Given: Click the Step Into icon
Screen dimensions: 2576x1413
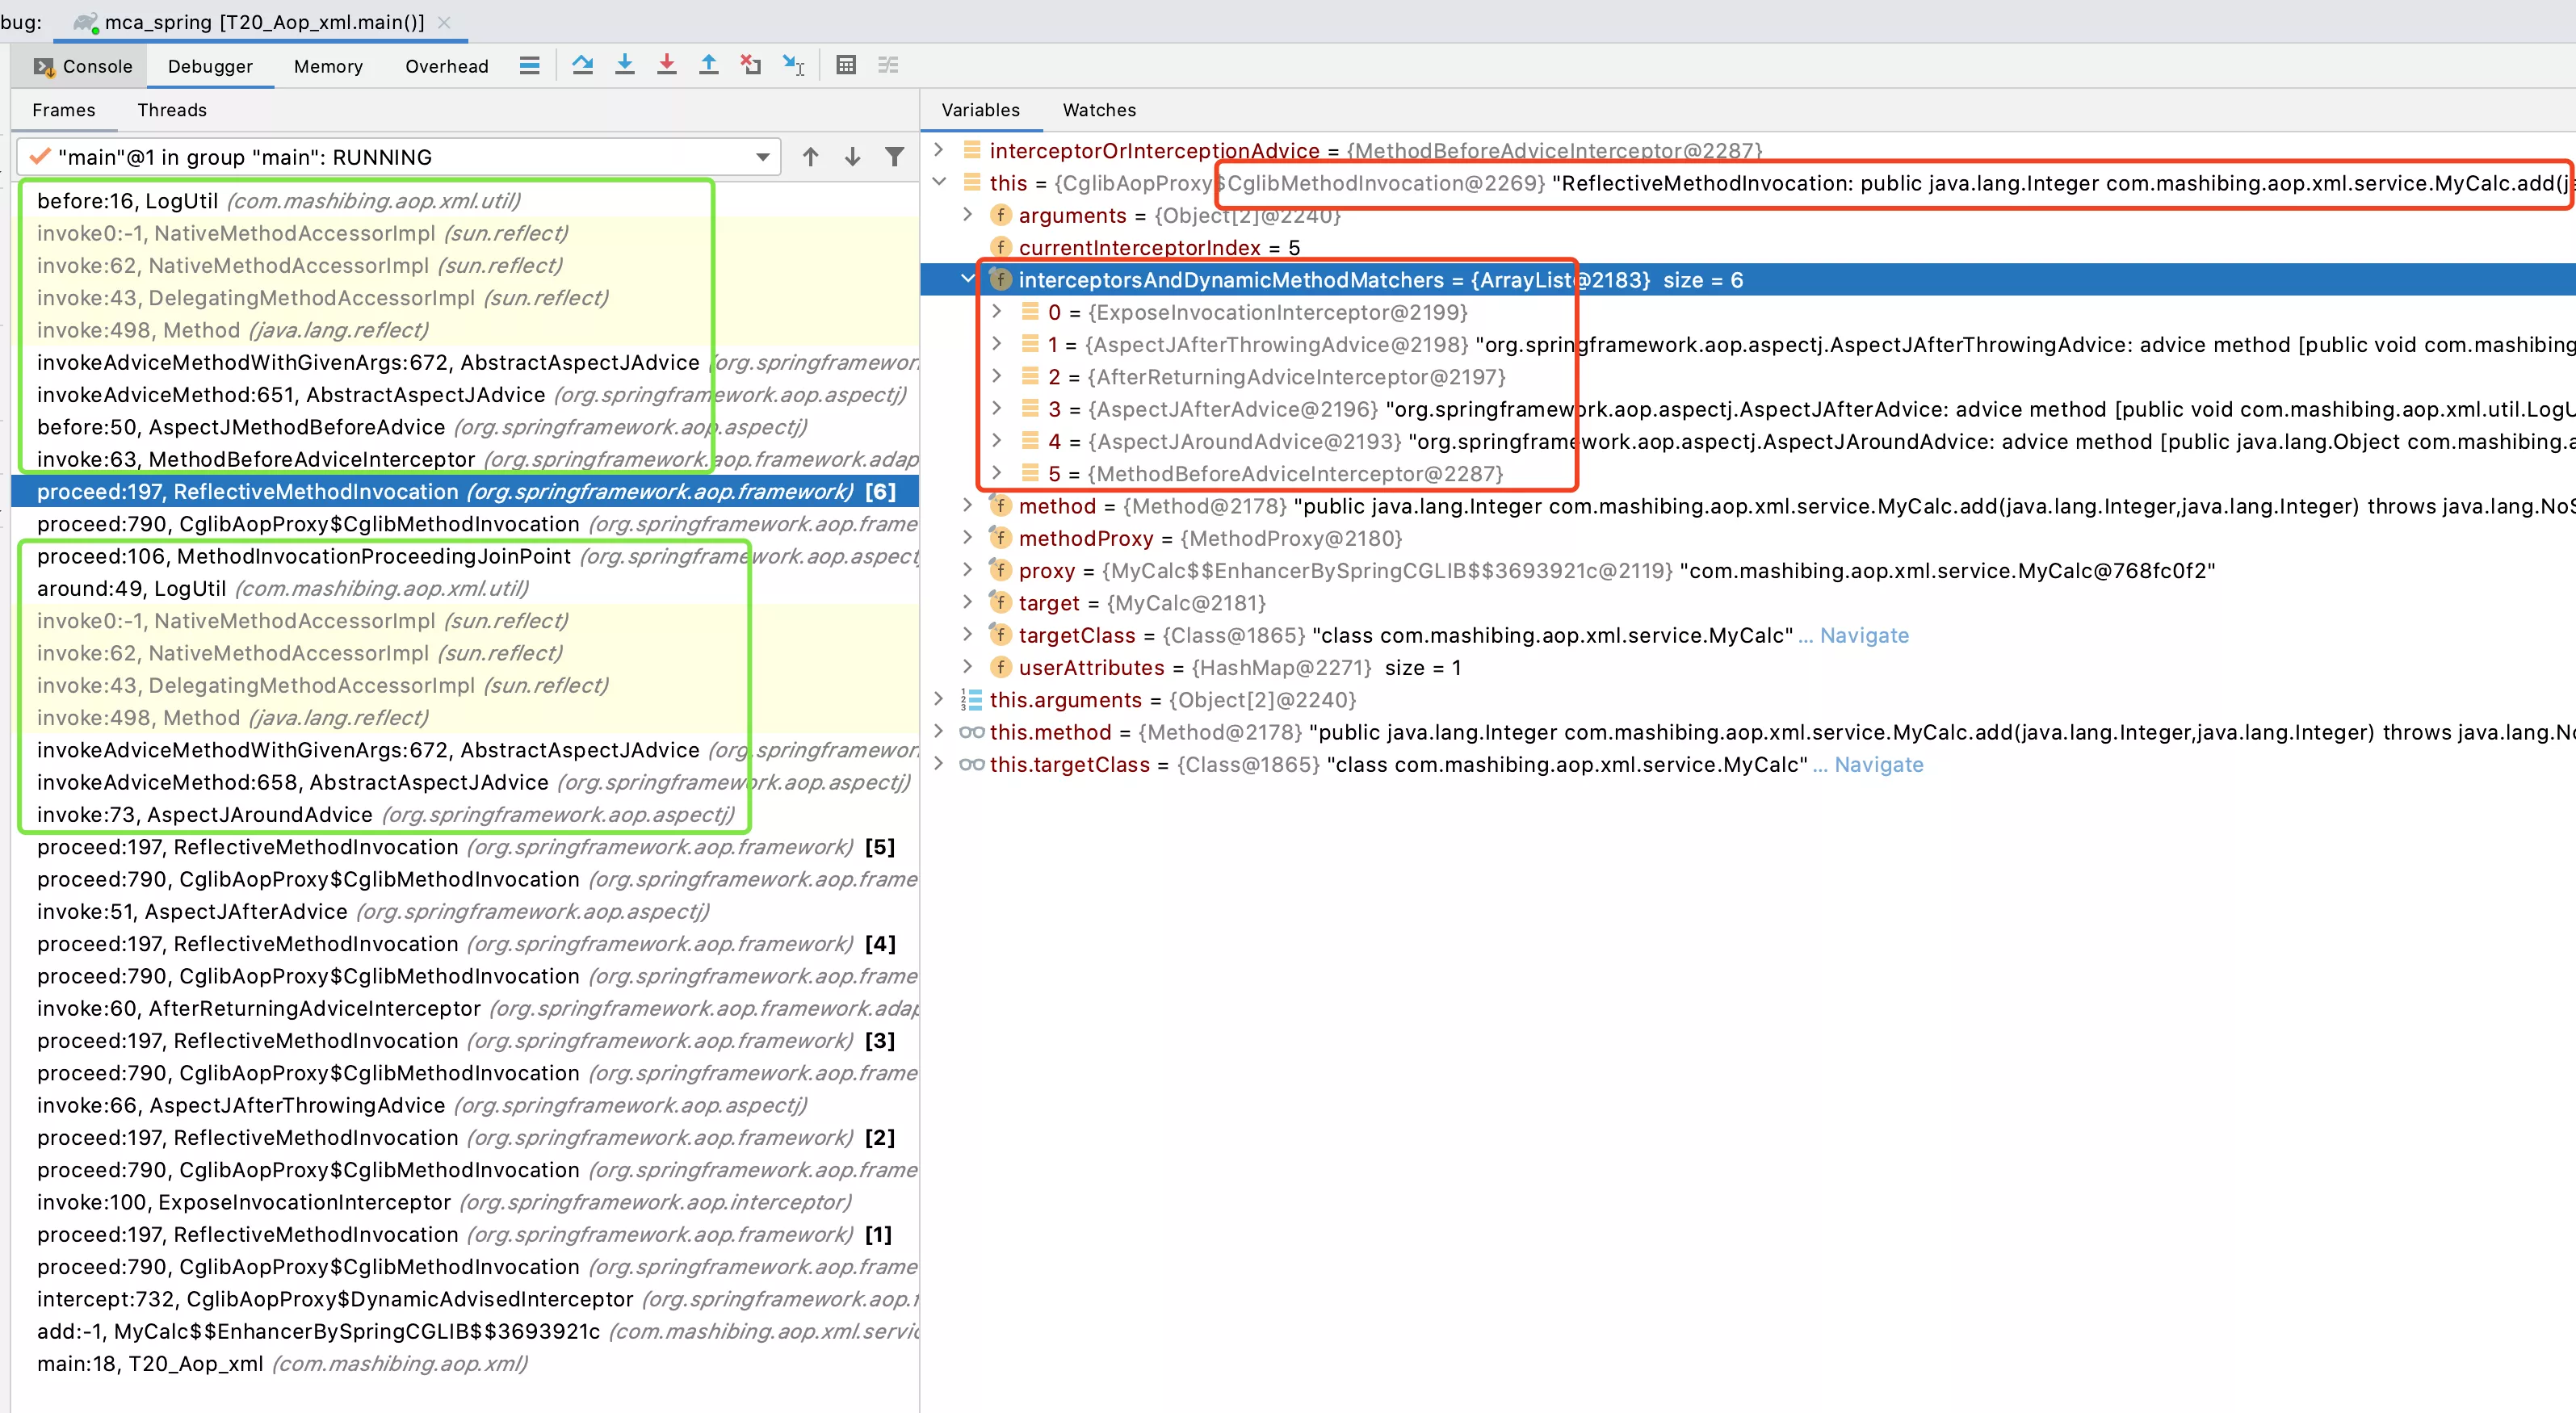Looking at the screenshot, I should [x=625, y=66].
